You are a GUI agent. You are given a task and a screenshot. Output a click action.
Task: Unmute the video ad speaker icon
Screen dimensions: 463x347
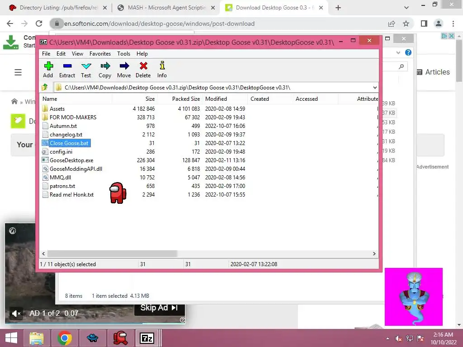[x=16, y=314]
